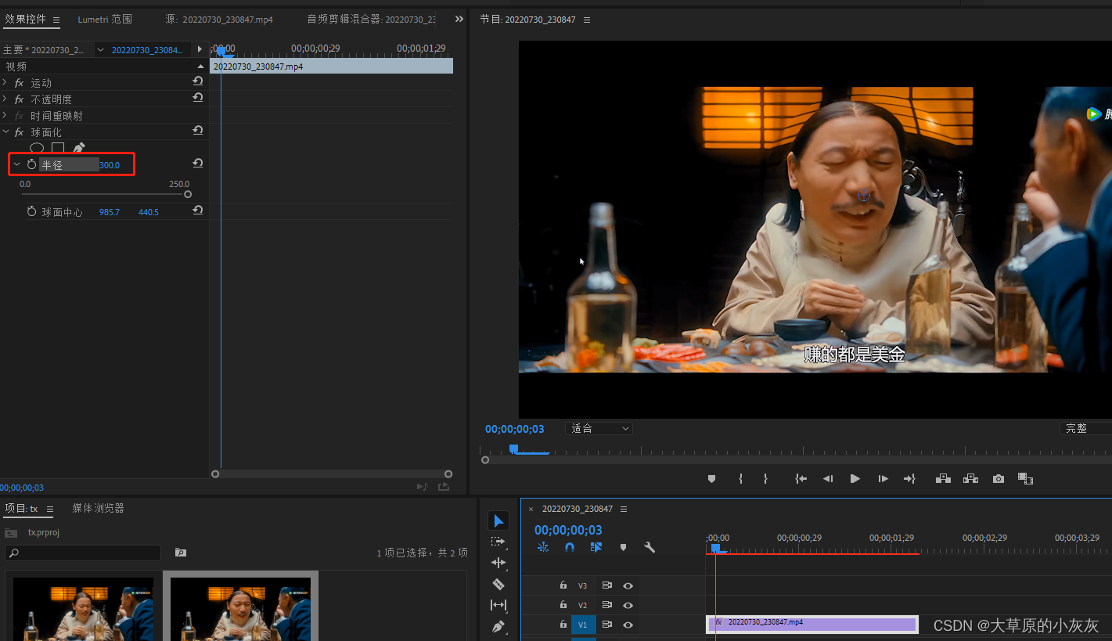
Task: Toggle the fx switch for 球面化
Action: pos(20,132)
